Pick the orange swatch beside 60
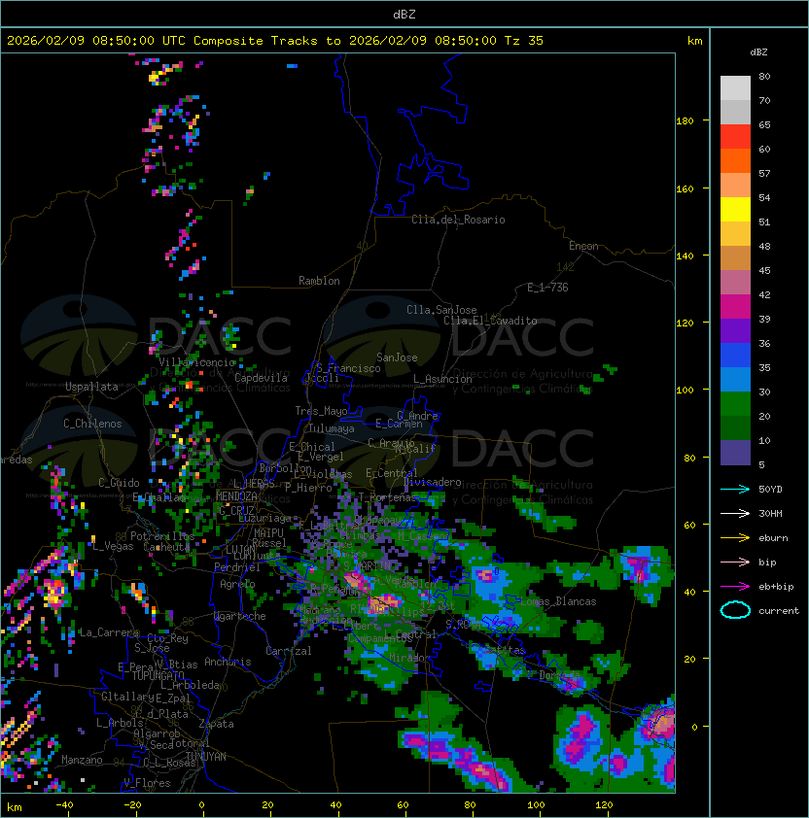809x818 pixels. pos(735,161)
